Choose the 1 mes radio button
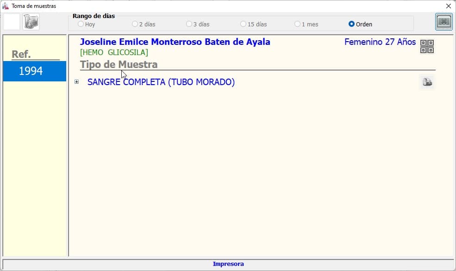The image size is (456, 271). (298, 24)
